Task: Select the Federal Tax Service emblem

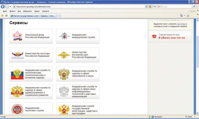Action: (x=17, y=109)
